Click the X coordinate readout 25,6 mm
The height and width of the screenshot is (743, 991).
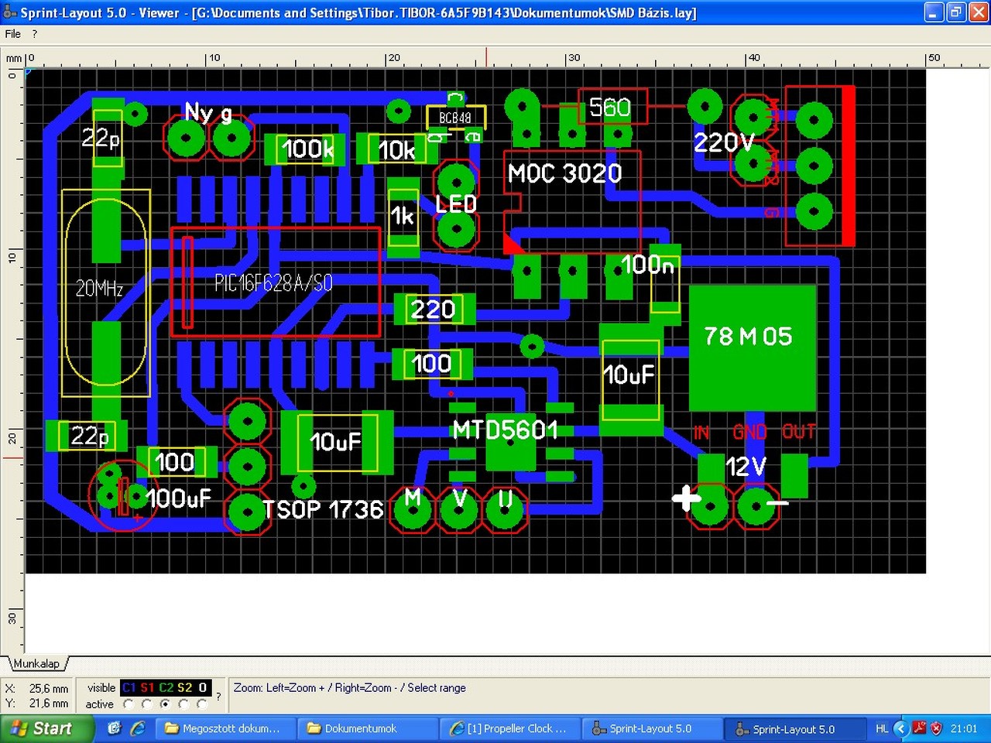tap(49, 689)
